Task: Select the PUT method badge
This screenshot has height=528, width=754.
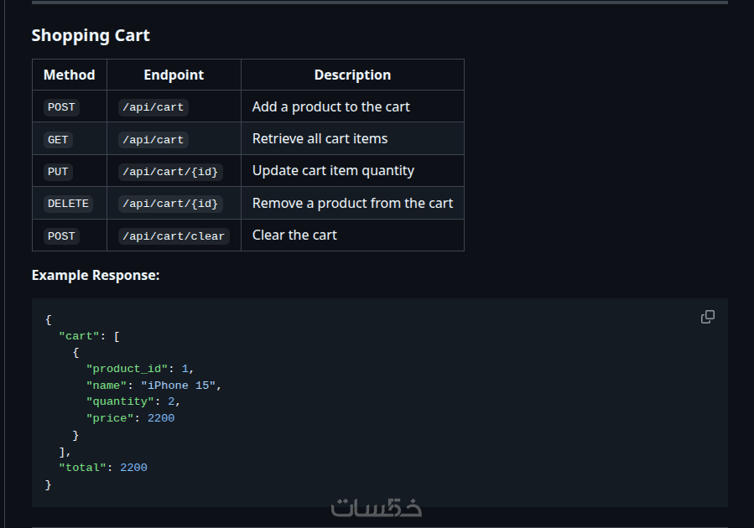Action: [58, 171]
